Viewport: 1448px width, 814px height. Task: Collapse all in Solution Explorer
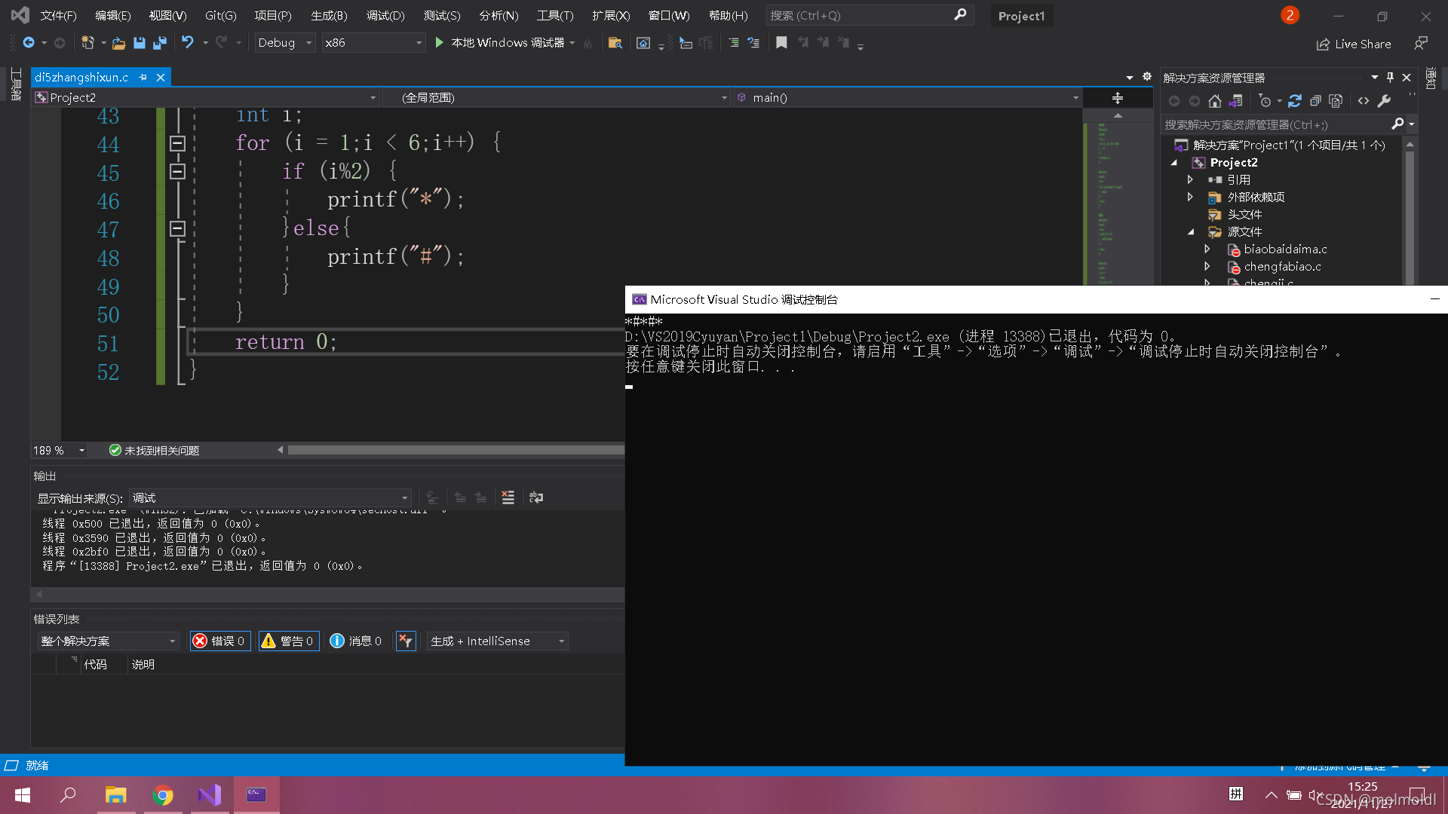(x=1315, y=101)
